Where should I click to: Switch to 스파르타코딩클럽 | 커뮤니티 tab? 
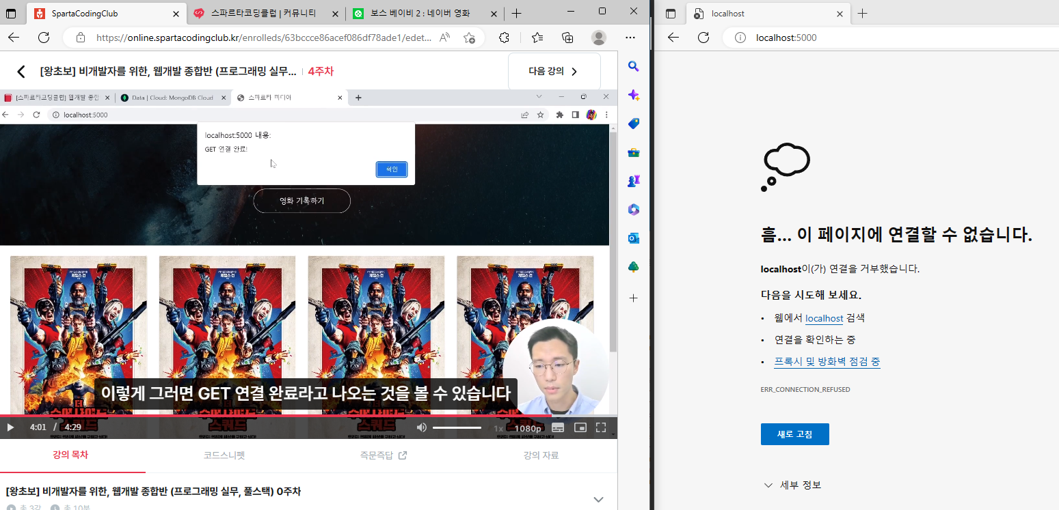(265, 14)
